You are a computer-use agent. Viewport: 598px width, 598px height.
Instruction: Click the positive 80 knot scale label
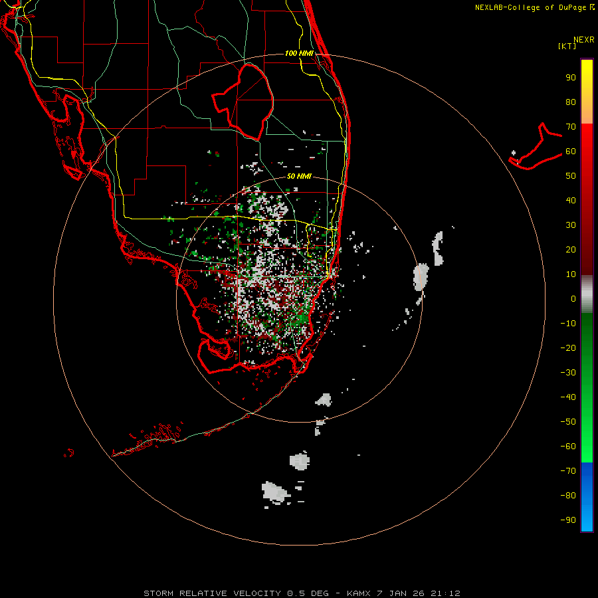(x=571, y=102)
